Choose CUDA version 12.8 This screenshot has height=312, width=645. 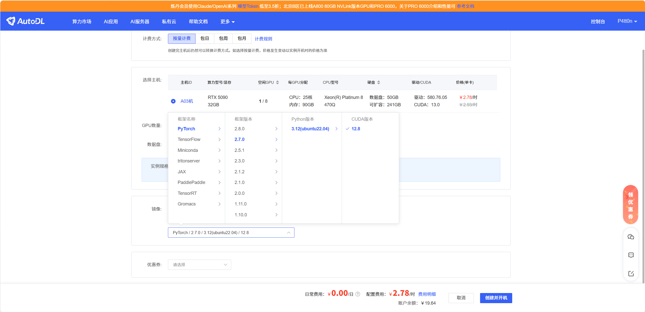coord(370,129)
